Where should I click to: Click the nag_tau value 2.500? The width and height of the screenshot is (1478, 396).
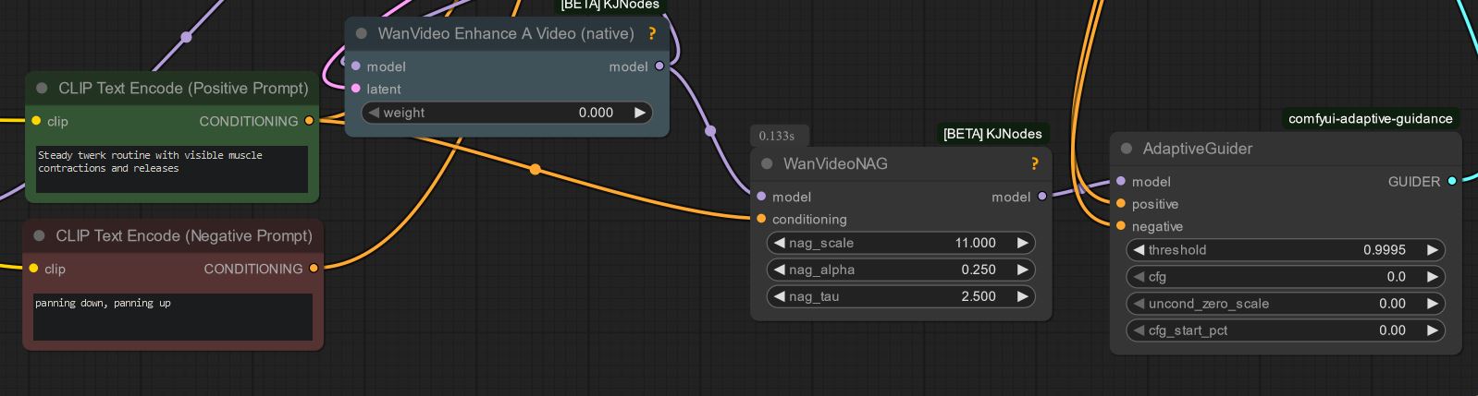tap(979, 296)
